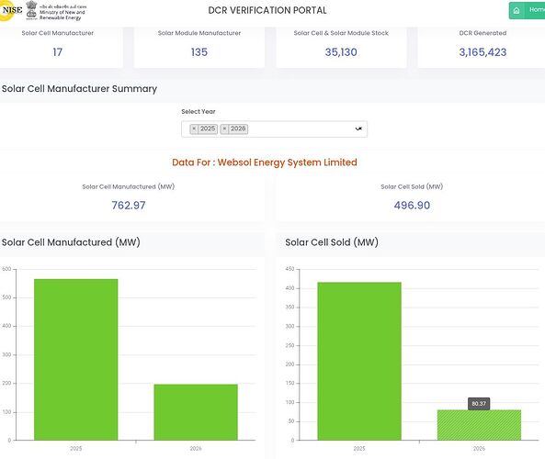The image size is (545, 459).
Task: Click the Data For Websol Energy System Limited heading
Action: [265, 162]
